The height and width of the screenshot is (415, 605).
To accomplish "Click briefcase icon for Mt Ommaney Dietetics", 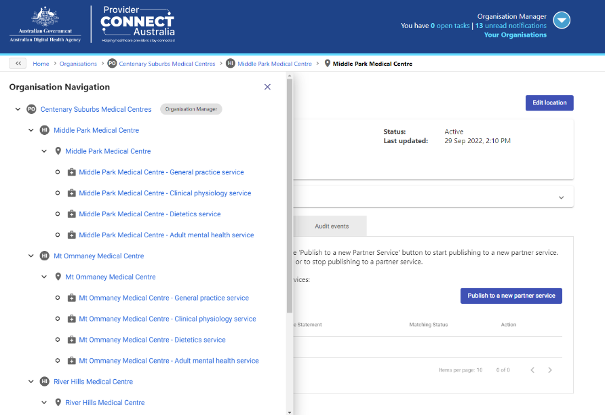I will 71,340.
